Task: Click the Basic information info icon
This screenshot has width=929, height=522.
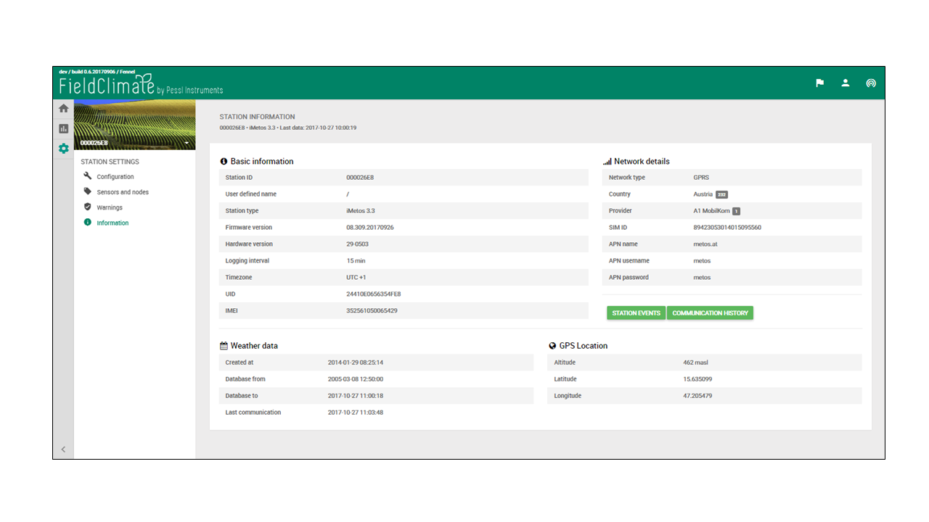Action: [x=224, y=162]
